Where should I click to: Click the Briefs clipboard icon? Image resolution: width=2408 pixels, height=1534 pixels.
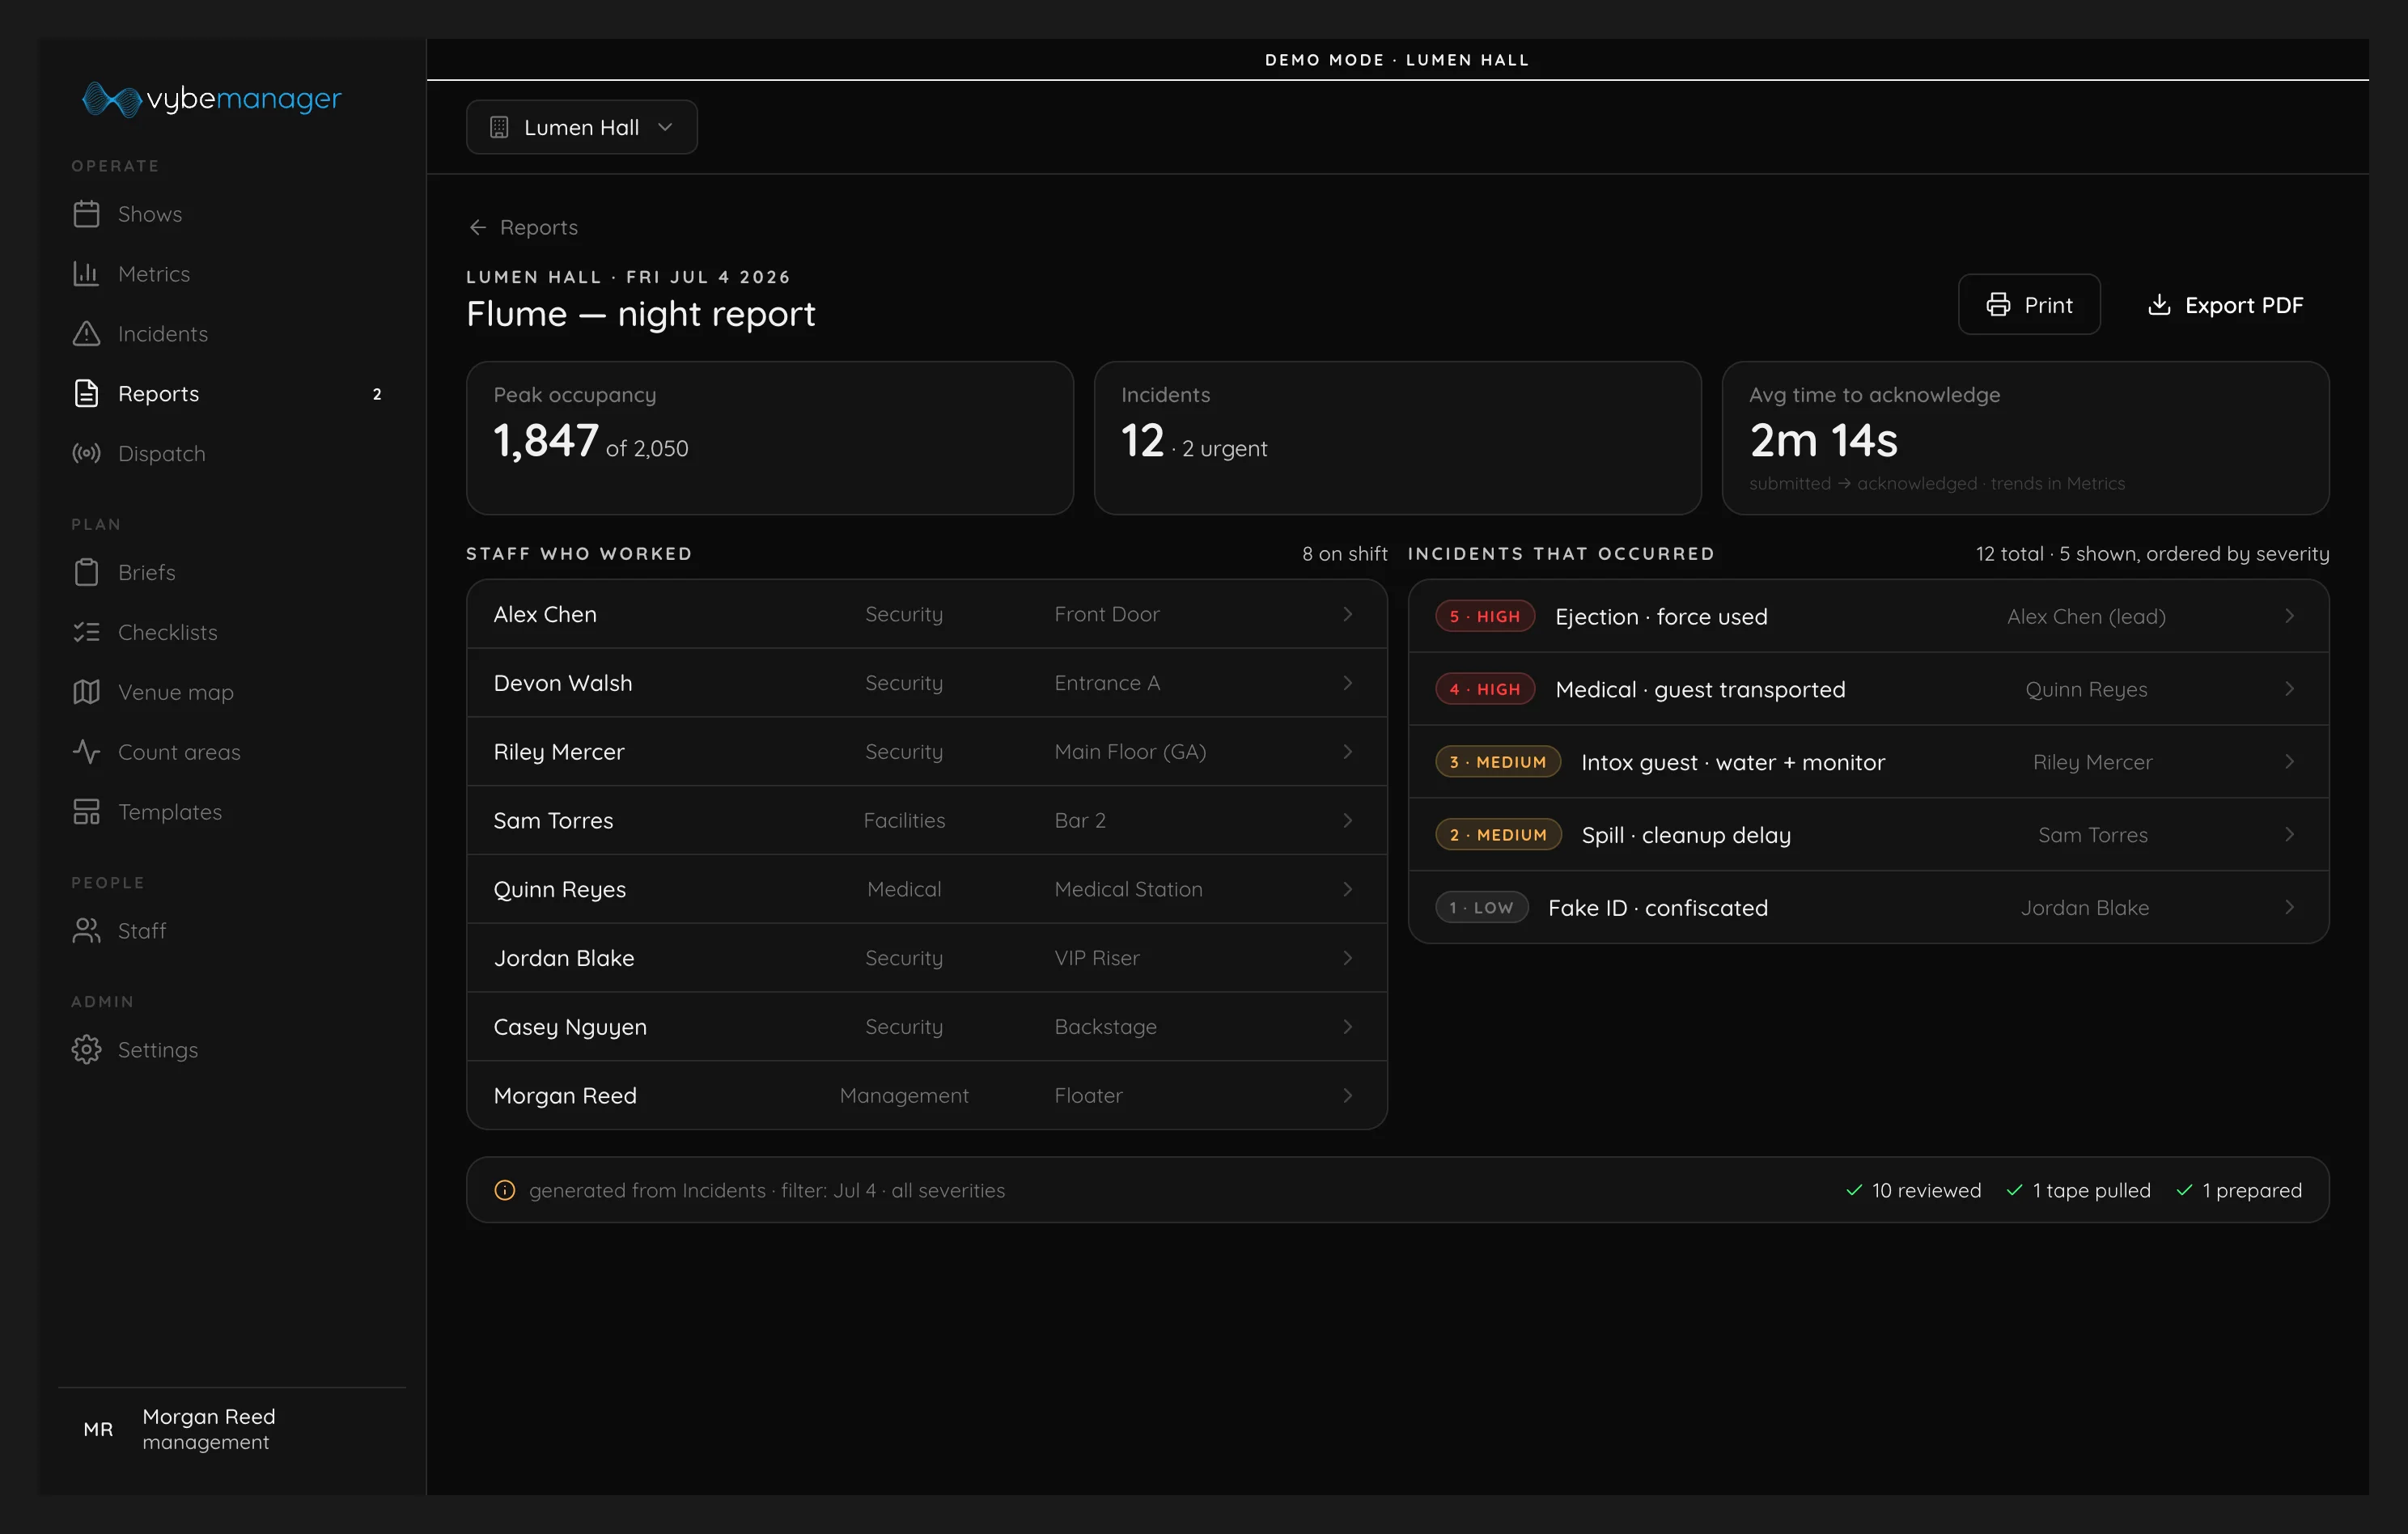point(86,573)
